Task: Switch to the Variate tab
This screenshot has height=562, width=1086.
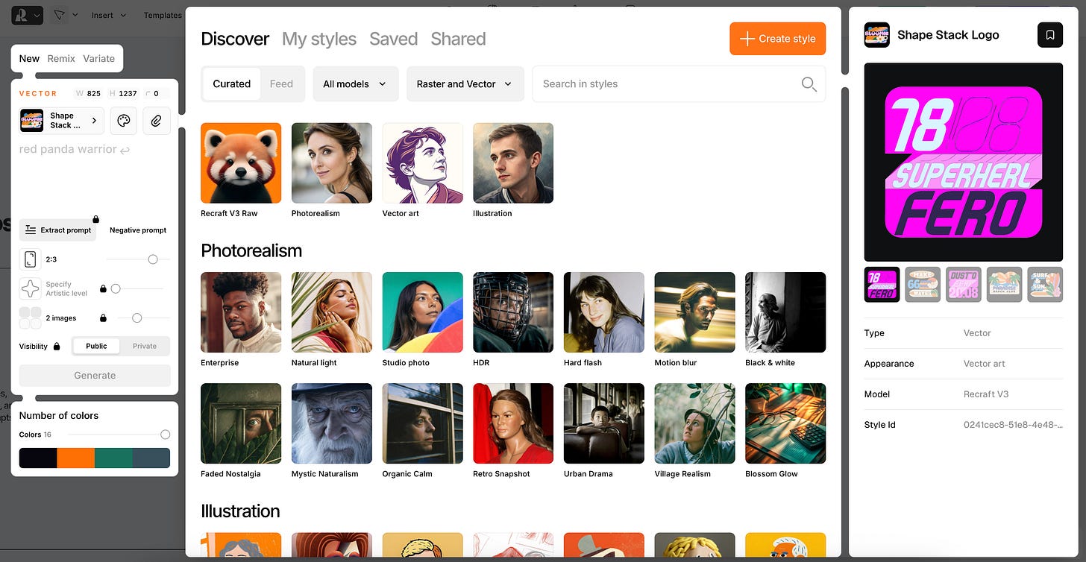Action: click(x=99, y=58)
